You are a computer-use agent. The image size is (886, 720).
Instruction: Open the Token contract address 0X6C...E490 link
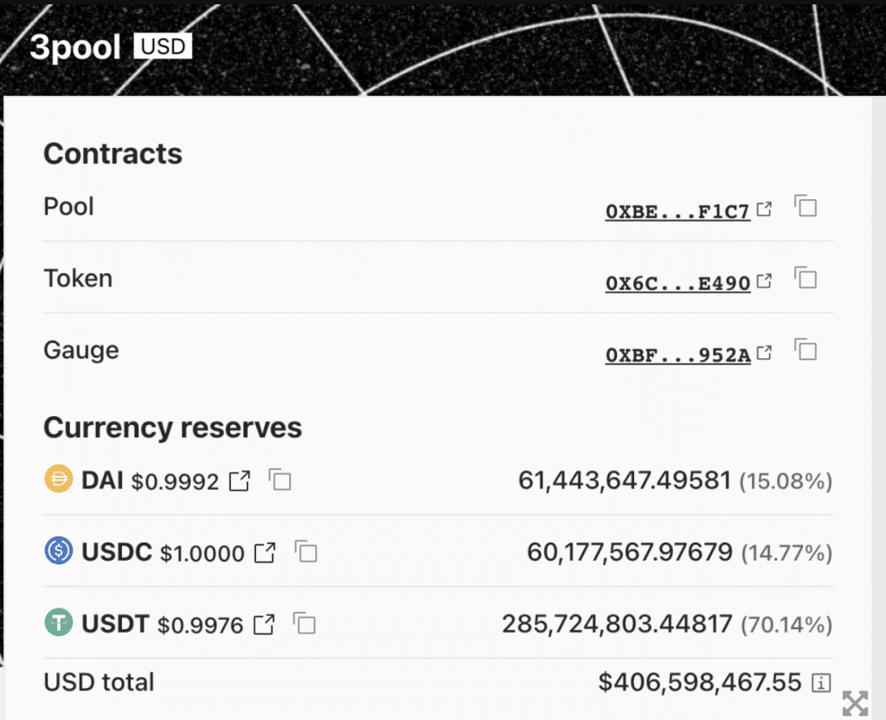(x=677, y=283)
